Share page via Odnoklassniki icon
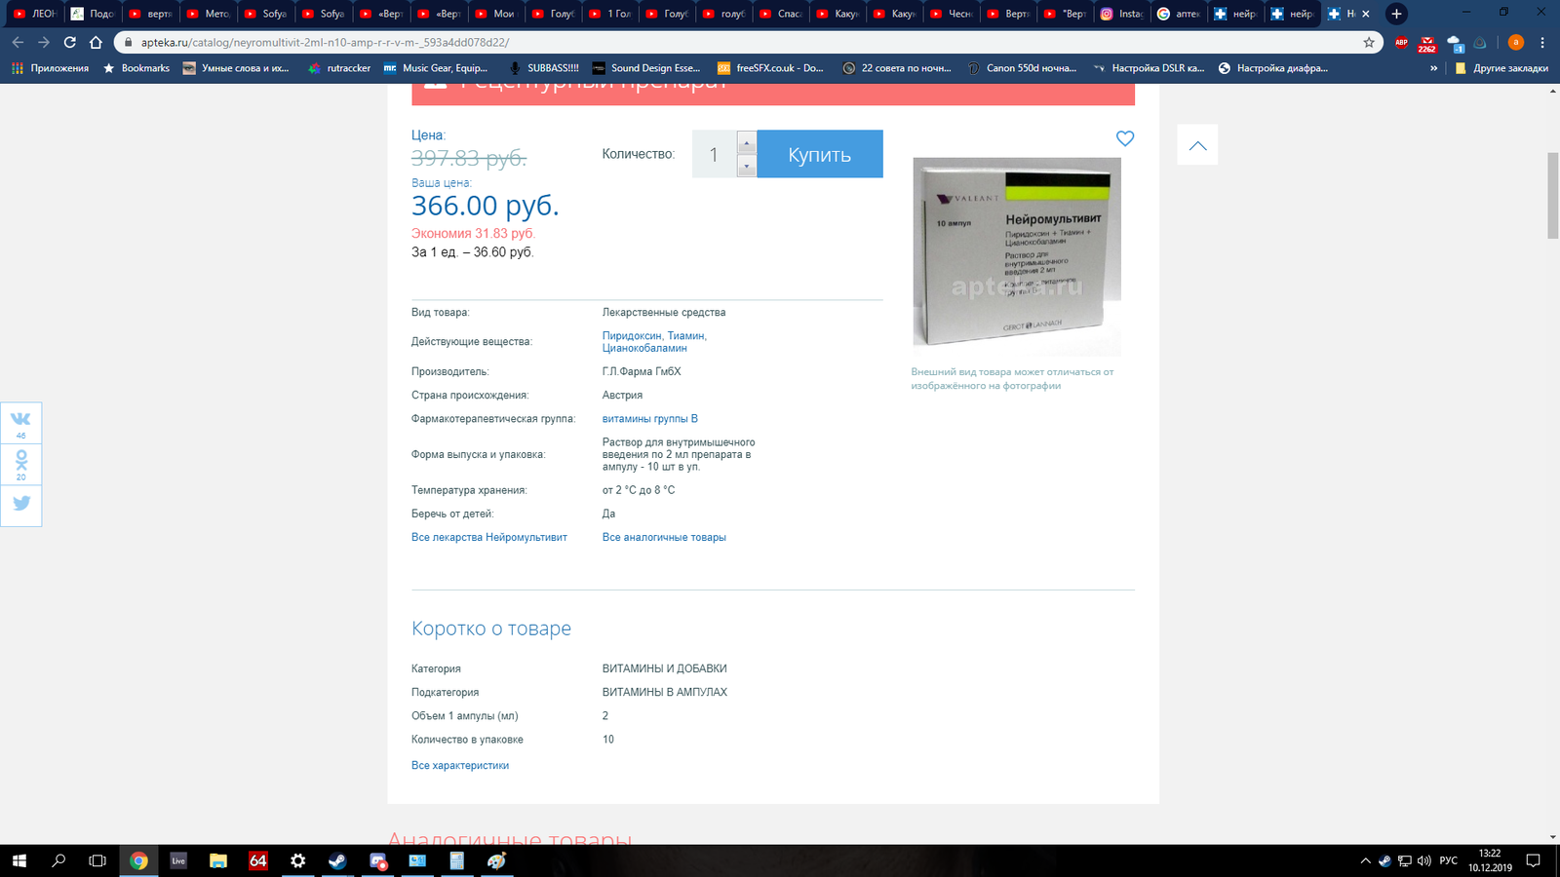The width and height of the screenshot is (1560, 877). coord(21,464)
